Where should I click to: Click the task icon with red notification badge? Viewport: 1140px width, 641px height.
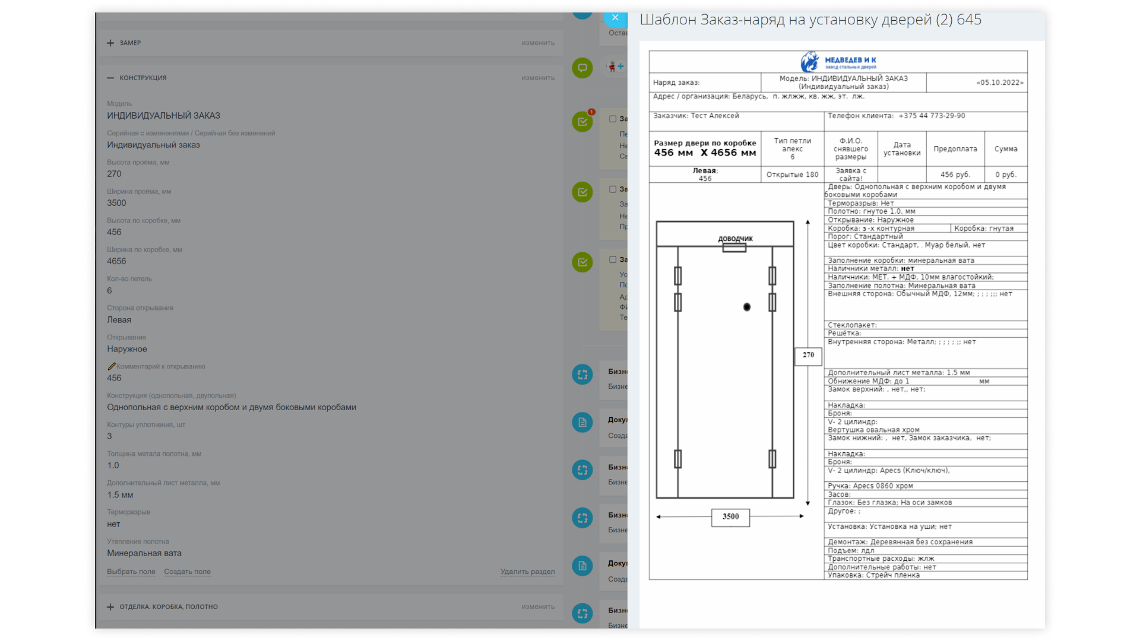(x=582, y=122)
